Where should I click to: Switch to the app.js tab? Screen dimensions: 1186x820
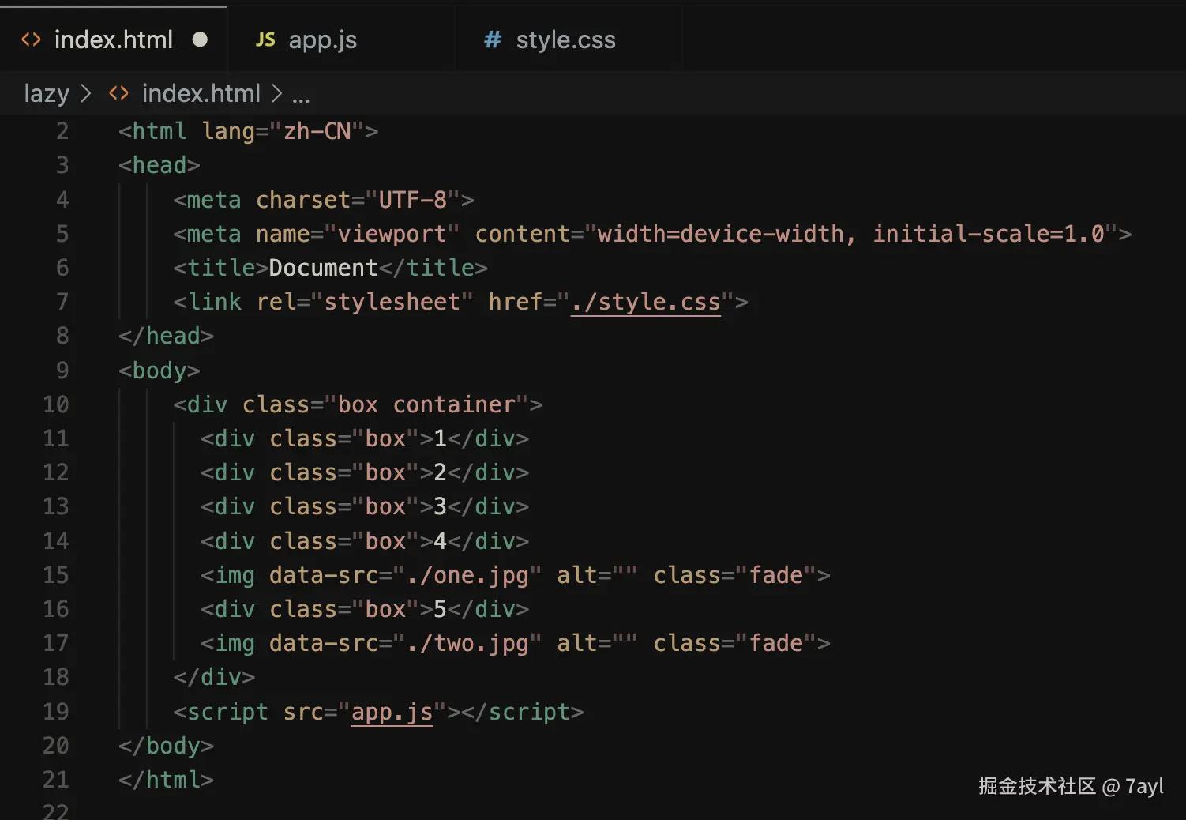click(x=322, y=39)
